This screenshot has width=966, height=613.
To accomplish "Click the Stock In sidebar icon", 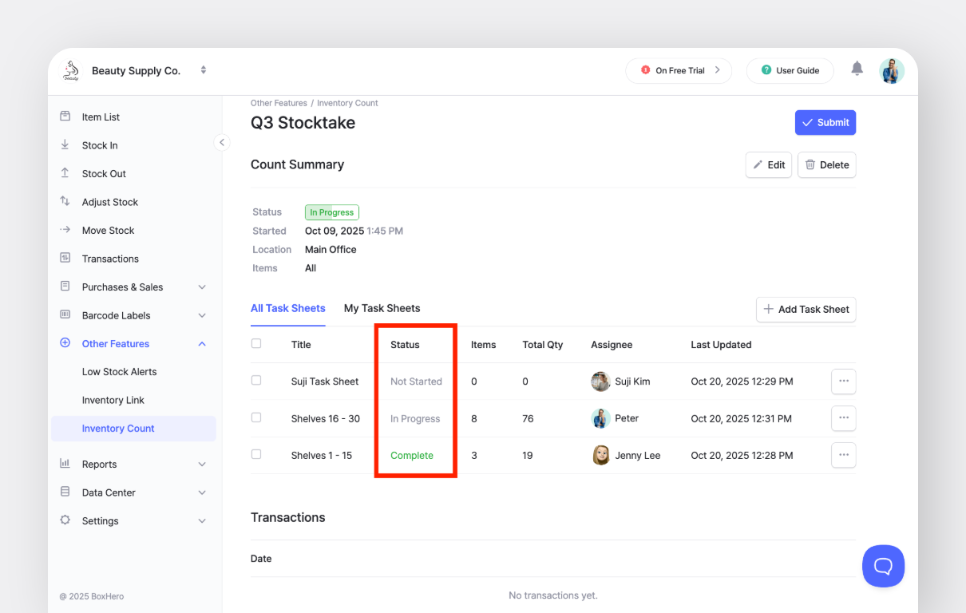I will (x=65, y=145).
